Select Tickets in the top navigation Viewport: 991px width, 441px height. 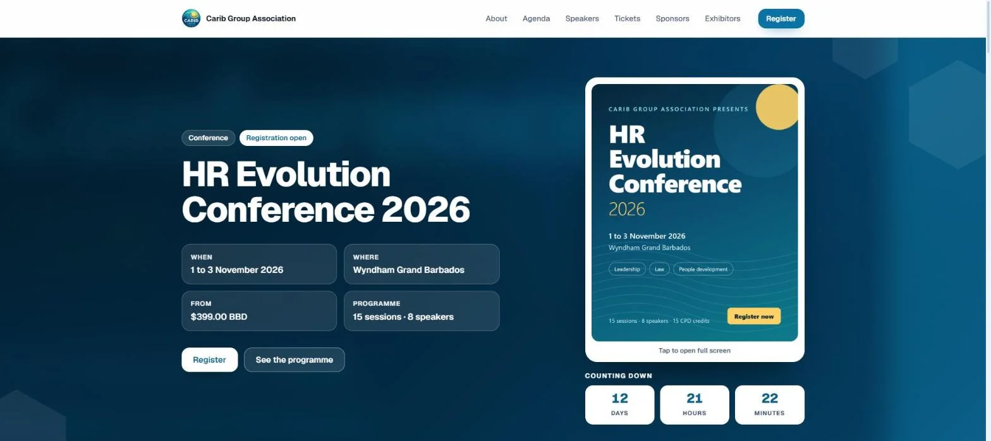[627, 18]
